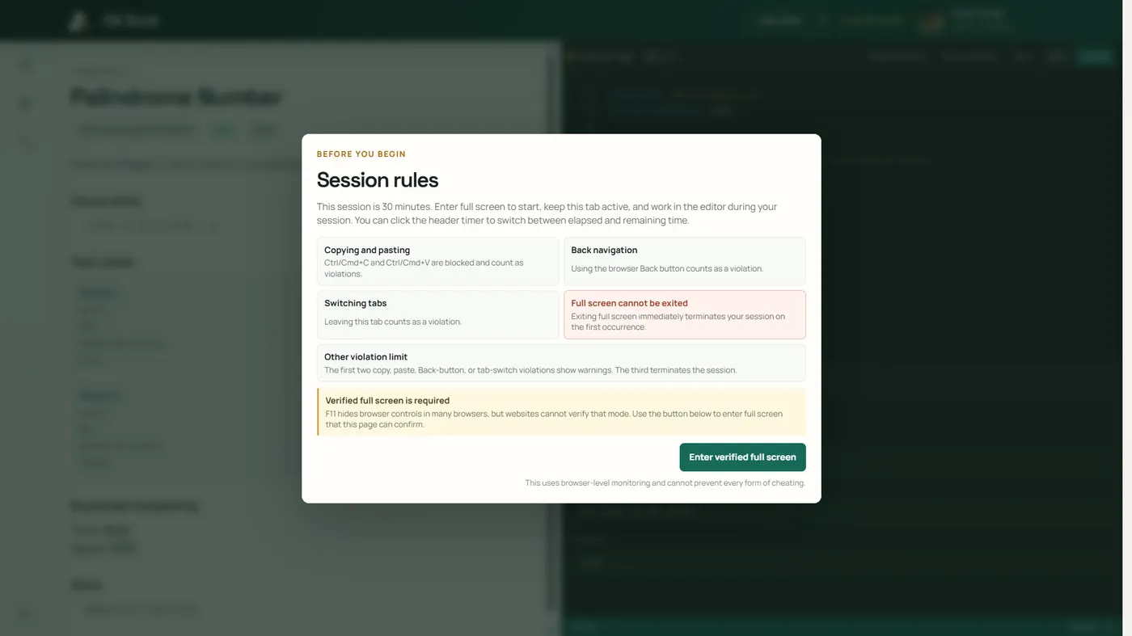Click the Switching tabs rule card

(x=438, y=314)
